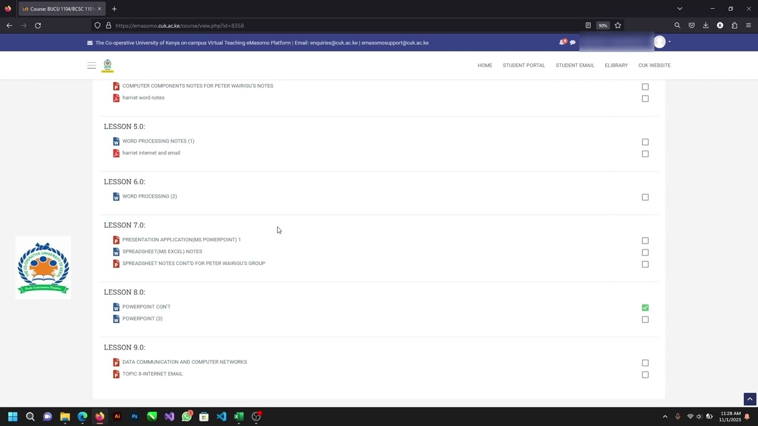Mark COMPUTER COMPONENTS NOTES as complete
Screen dimensions: 758x426
645,87
